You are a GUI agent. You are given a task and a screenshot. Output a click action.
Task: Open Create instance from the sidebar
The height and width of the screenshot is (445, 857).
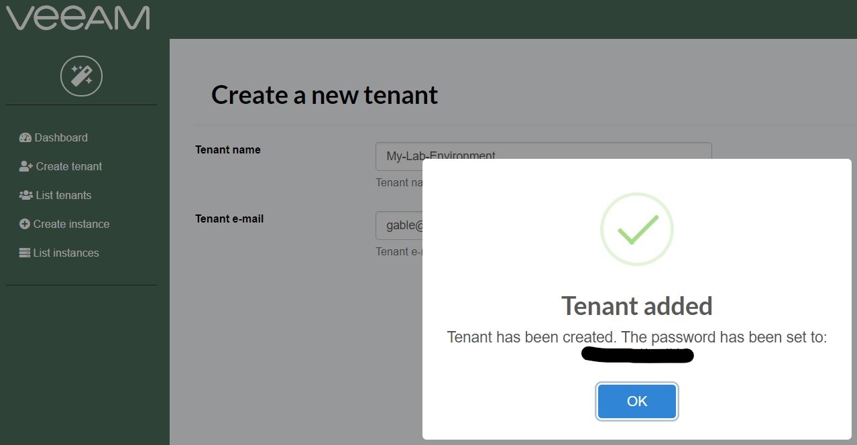(x=64, y=224)
